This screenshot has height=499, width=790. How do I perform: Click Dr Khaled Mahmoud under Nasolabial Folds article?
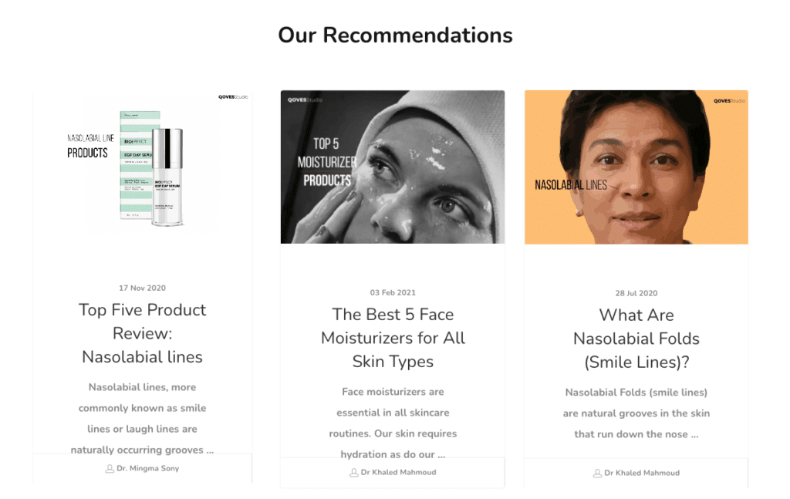[x=642, y=473]
